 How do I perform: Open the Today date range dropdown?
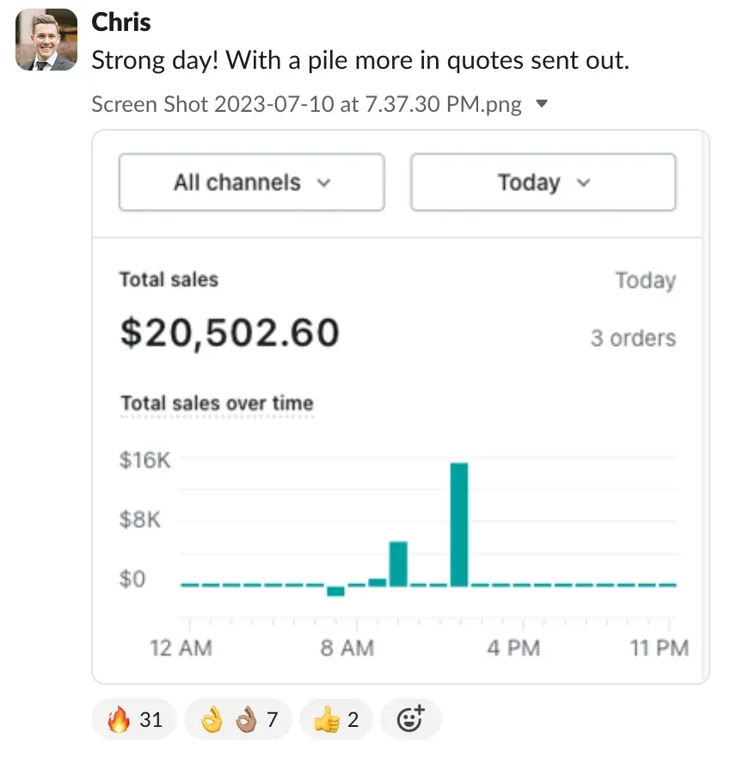(543, 182)
